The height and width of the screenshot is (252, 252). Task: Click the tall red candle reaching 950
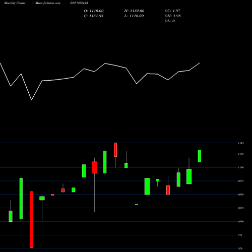(x=32, y=220)
